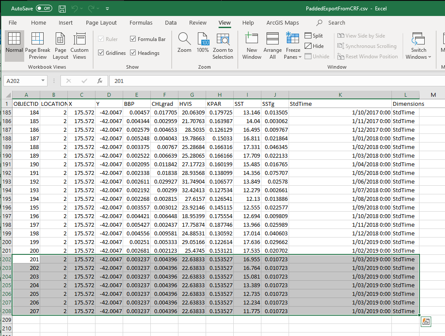
Task: Select row 209 header
Action: [x=7, y=320]
